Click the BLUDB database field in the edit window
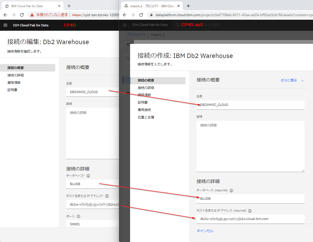This screenshot has height=242, width=313. [x=93, y=184]
